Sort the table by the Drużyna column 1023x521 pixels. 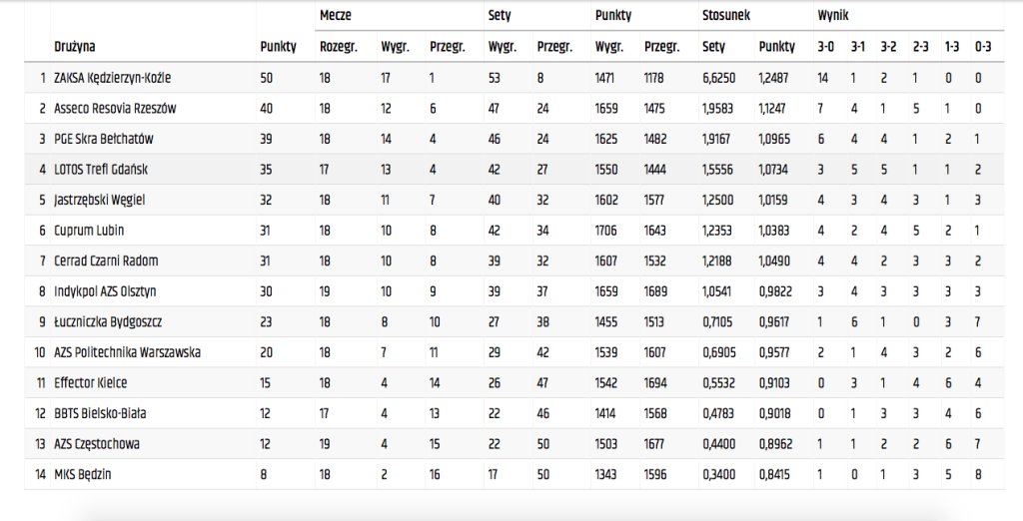coord(75,47)
